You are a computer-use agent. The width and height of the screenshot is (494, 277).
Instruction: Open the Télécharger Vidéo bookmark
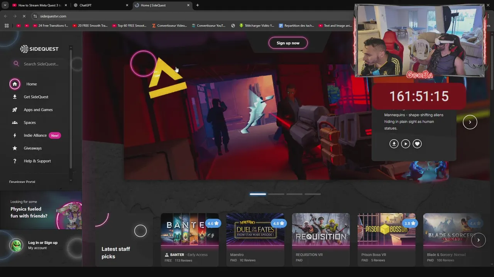pos(256,26)
